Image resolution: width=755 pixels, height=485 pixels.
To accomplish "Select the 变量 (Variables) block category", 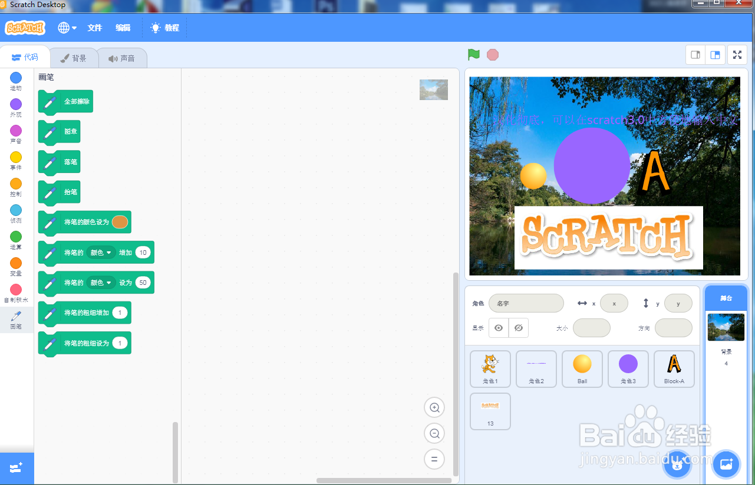I will click(15, 267).
